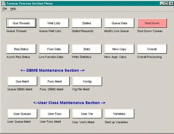
Task: Open User Queues maintenance
Action: 22,114
